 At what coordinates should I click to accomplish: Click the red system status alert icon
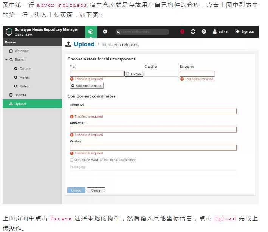(182, 32)
